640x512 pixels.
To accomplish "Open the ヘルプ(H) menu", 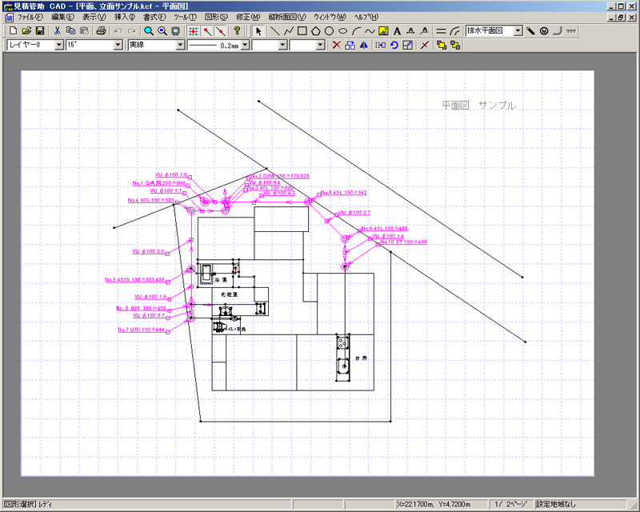I will click(x=366, y=17).
